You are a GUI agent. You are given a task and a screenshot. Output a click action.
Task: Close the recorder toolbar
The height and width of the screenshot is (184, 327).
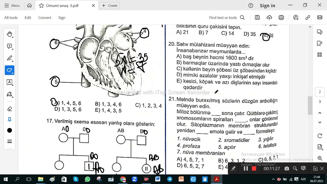(x=322, y=169)
